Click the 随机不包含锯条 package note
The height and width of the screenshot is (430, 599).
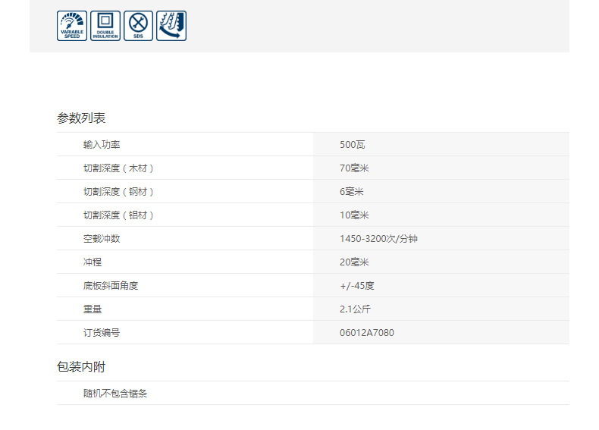point(115,394)
